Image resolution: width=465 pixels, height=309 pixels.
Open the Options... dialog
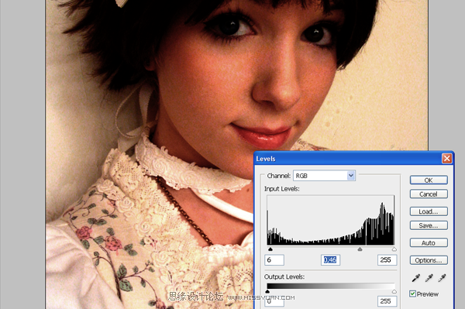tap(429, 260)
